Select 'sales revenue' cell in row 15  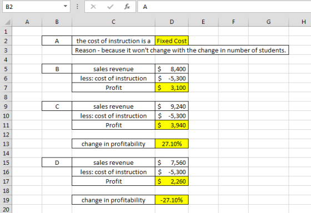click(x=113, y=163)
